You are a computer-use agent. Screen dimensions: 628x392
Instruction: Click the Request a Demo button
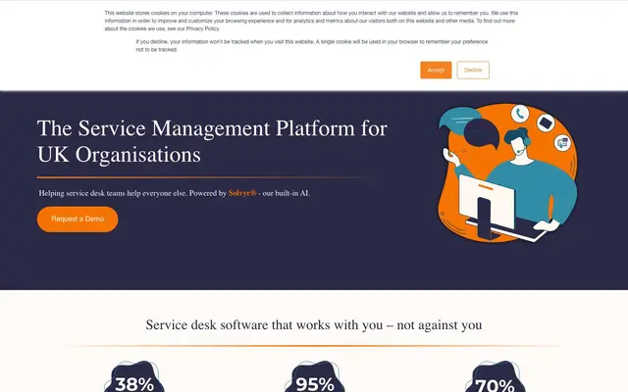point(78,220)
